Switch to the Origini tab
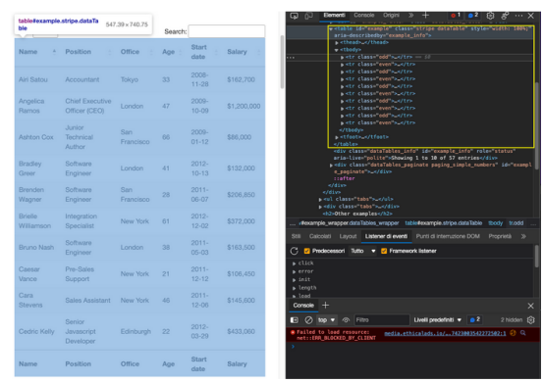This screenshot has width=544, height=383. 391,16
